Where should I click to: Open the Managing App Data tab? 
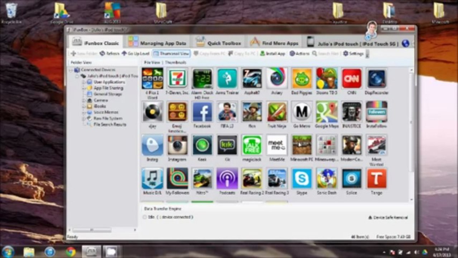coord(157,42)
